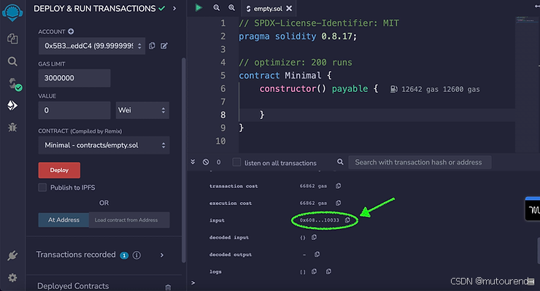Run the script with green play button
The image size is (540, 291).
[x=198, y=7]
